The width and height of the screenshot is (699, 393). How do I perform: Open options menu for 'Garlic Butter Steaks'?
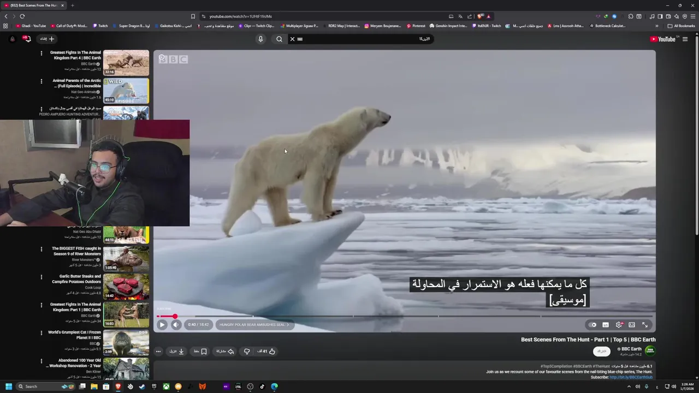[41, 277]
